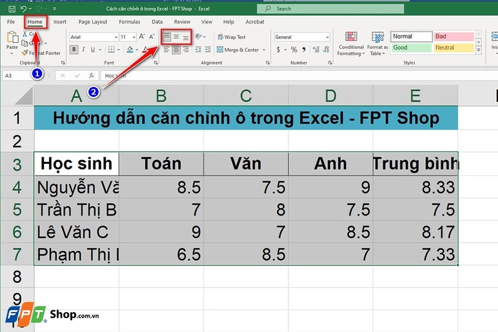Toggle Underline formatting
498x332 pixels.
point(93,50)
